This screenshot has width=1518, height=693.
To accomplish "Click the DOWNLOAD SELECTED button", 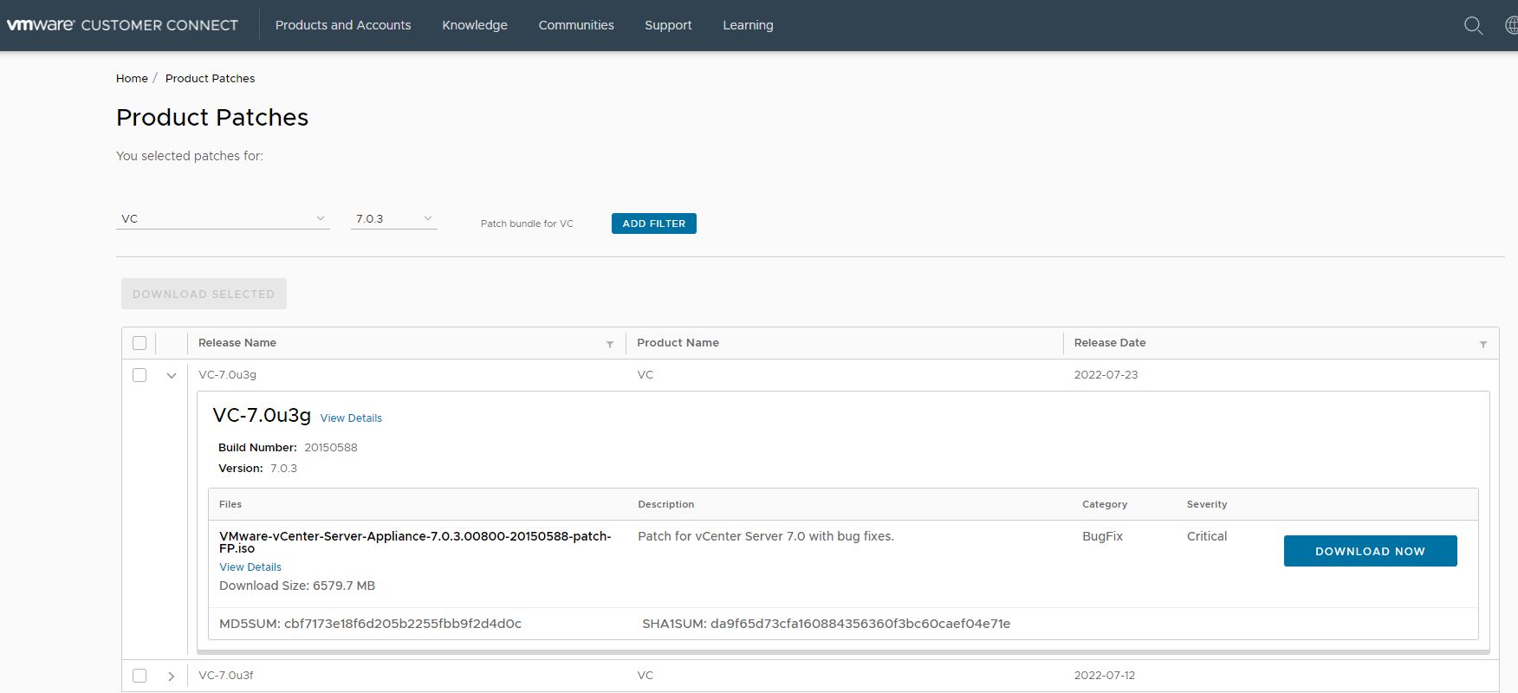I will pos(204,294).
